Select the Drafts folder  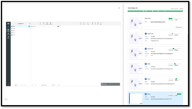click(x=21, y=28)
